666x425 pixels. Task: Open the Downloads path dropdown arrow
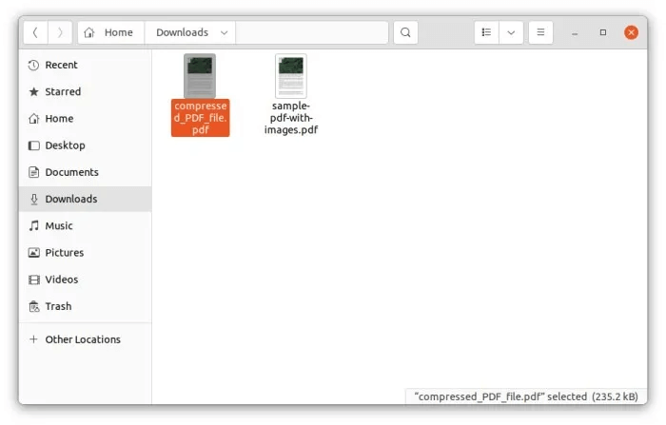pyautogui.click(x=224, y=32)
